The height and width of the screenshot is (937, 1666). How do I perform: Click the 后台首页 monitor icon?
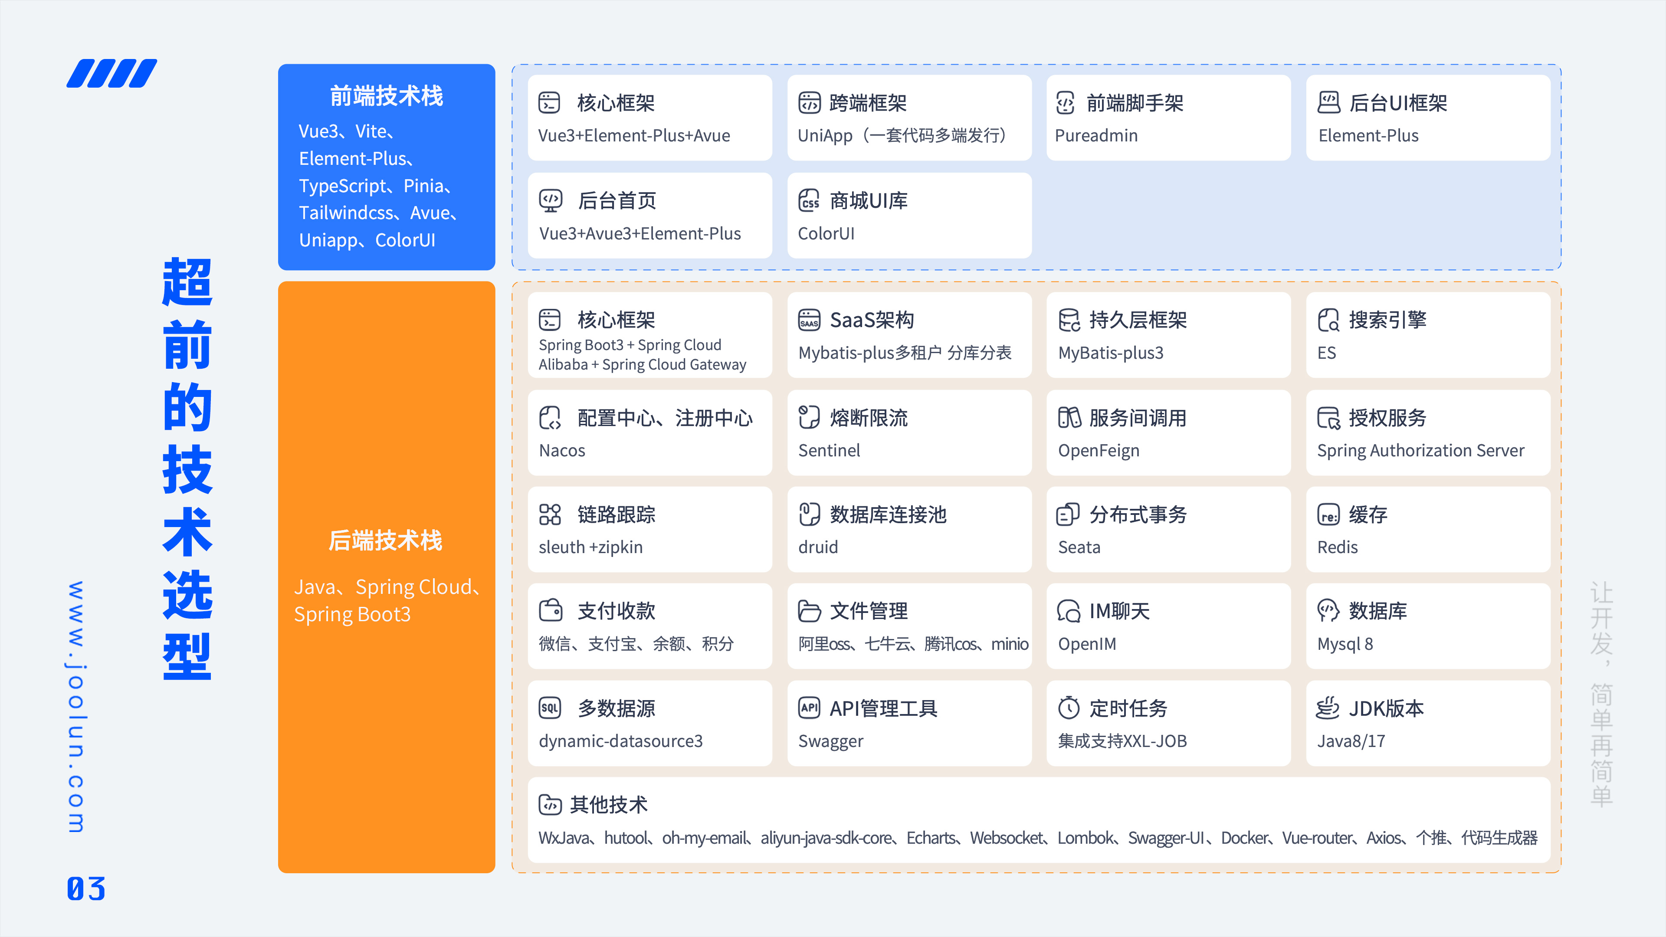tap(551, 200)
